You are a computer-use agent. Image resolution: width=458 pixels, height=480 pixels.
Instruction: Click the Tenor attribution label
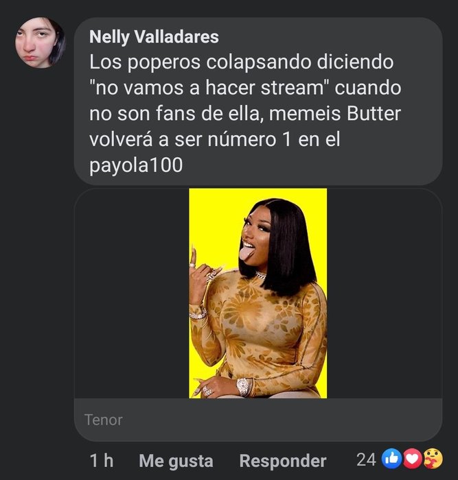pos(103,420)
